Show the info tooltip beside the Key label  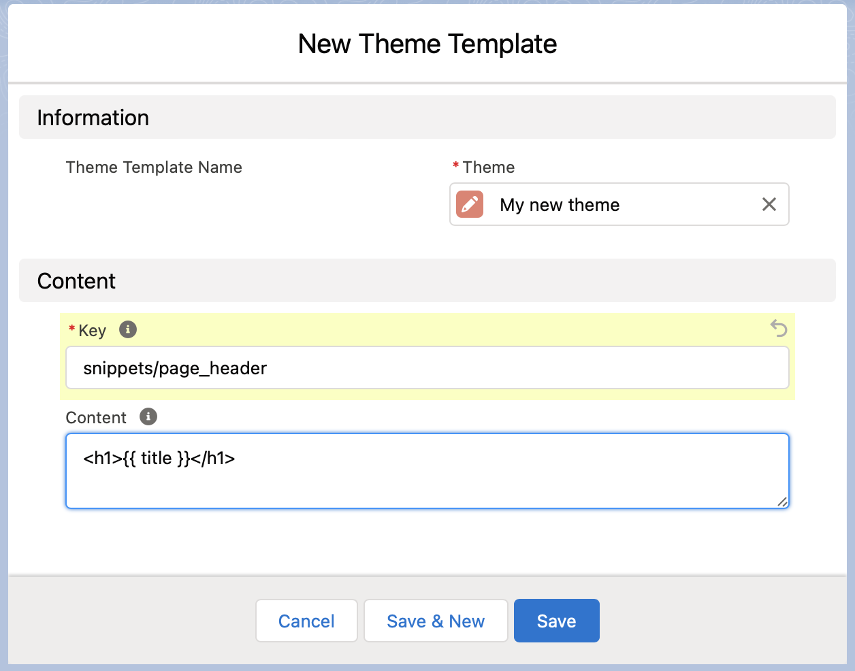click(128, 330)
